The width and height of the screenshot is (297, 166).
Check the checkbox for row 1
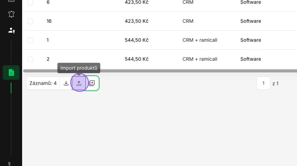coord(30,40)
